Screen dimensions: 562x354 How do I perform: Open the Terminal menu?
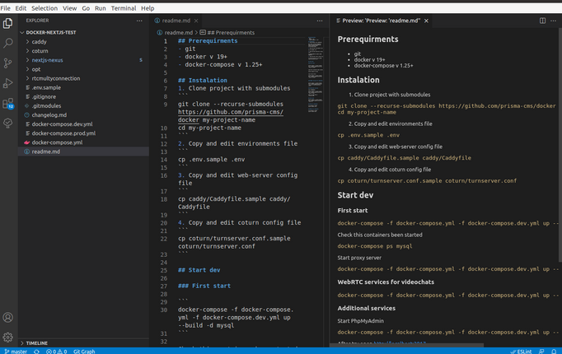124,8
